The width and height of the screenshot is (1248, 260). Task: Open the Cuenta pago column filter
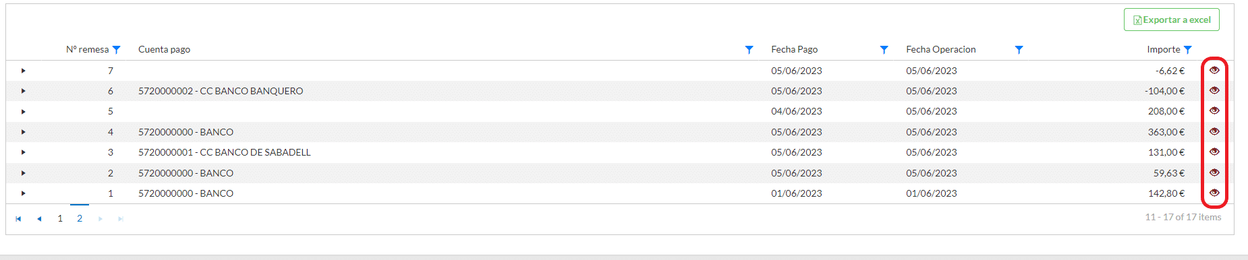pos(749,50)
